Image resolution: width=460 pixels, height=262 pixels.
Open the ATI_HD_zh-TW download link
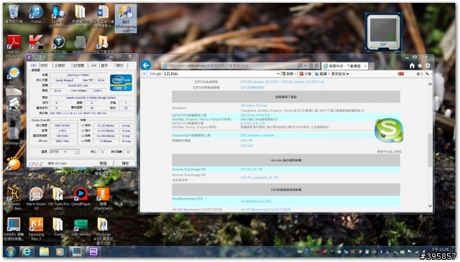pyautogui.click(x=252, y=169)
